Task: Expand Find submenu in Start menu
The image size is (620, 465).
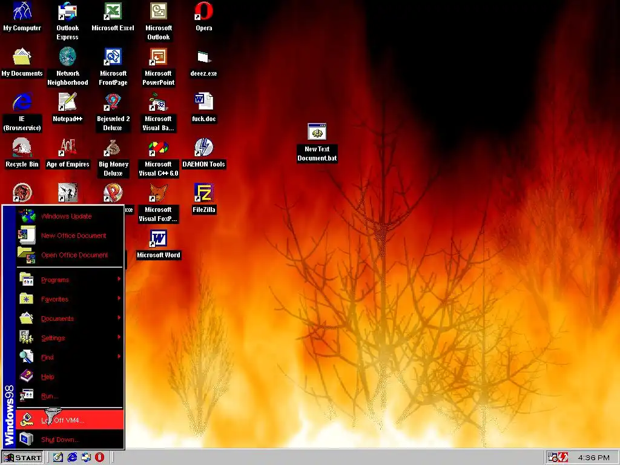Action: (x=70, y=357)
